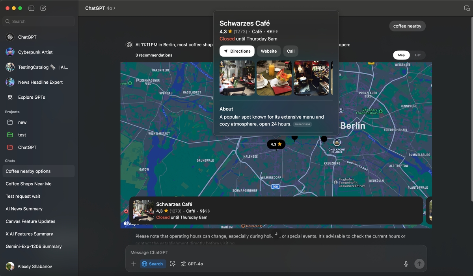The width and height of the screenshot is (473, 276).
Task: Open the ChatGPT 4o model dropdown
Action: [101, 8]
